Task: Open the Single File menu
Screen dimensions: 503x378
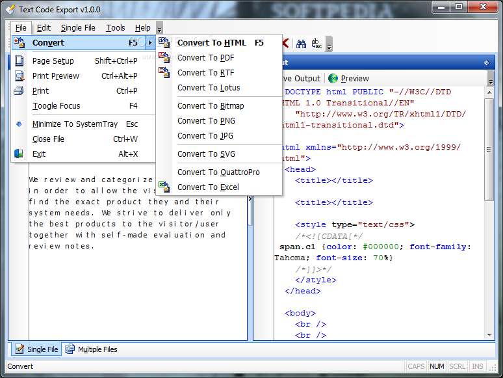Action: point(78,28)
